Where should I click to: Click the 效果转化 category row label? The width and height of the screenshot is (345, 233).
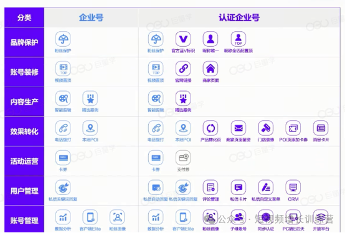coord(24,131)
